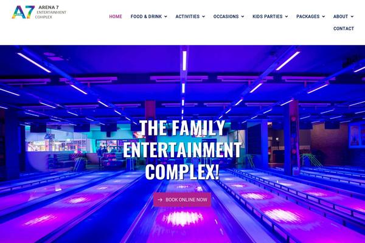
Task: Select the Food & Drink menu label
Action: (146, 16)
